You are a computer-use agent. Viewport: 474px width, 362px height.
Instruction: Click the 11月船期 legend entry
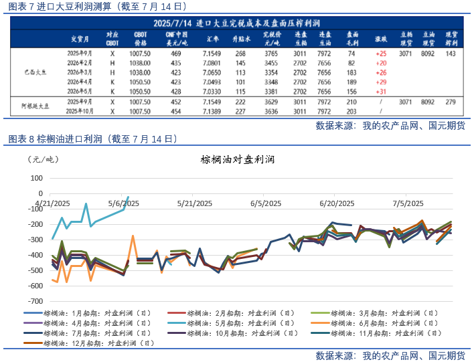coord(376,333)
